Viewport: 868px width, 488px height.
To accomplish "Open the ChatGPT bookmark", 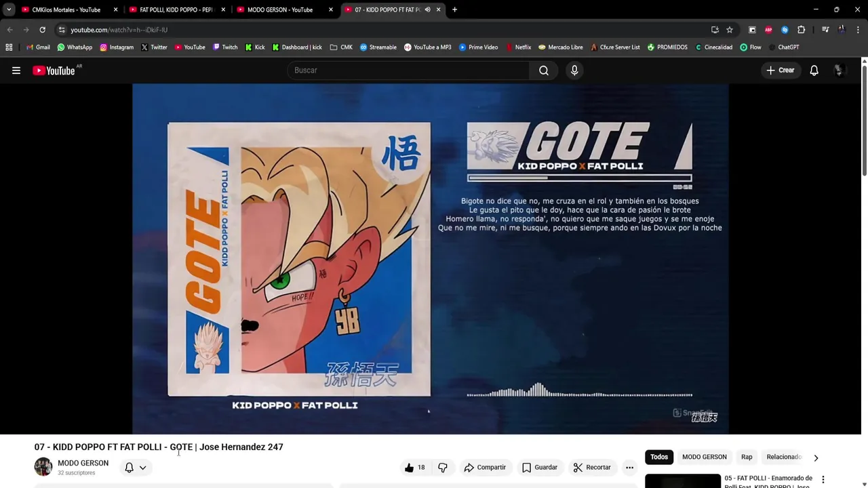I will tap(783, 47).
